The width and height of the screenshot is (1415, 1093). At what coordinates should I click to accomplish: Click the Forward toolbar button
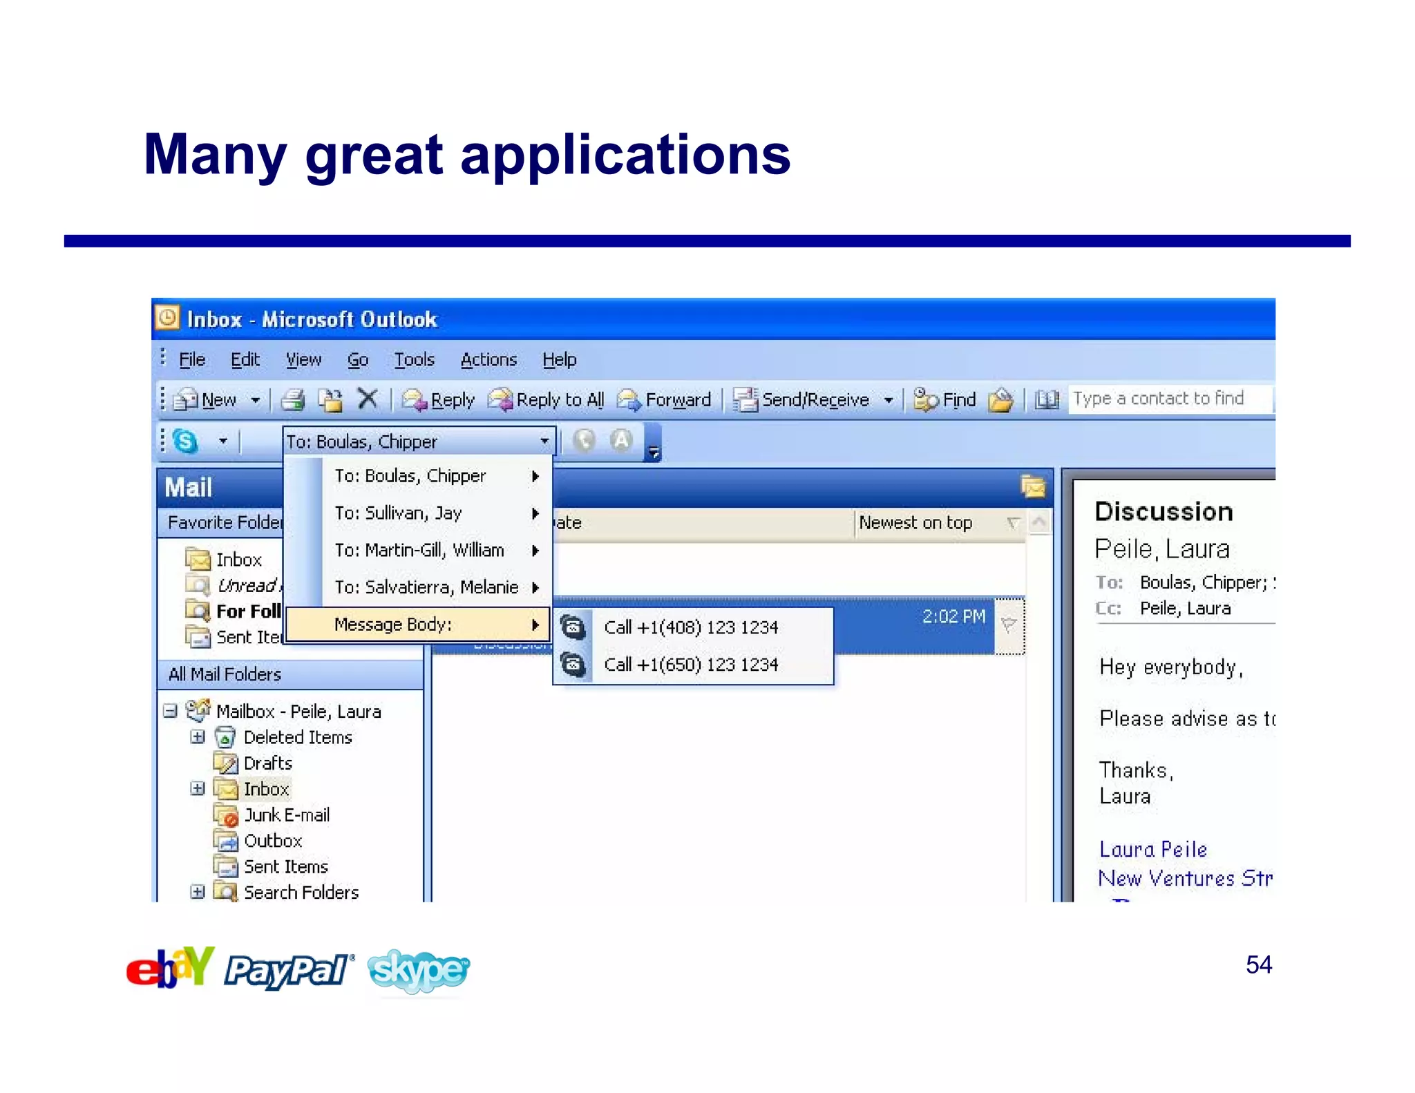tap(665, 399)
